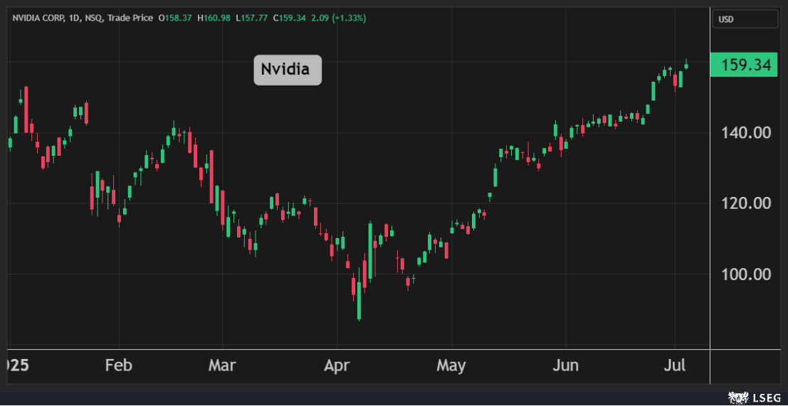
Task: Click the 100.00 price axis label
Action: [x=746, y=274]
